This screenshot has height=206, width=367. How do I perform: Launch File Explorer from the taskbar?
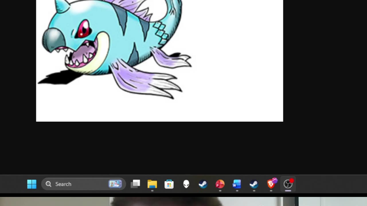tap(152, 184)
